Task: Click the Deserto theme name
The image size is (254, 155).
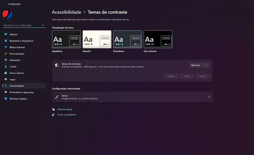Action: 87,51
